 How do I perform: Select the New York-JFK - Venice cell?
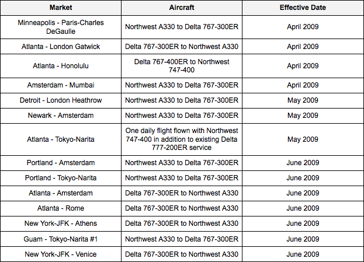tap(61, 254)
